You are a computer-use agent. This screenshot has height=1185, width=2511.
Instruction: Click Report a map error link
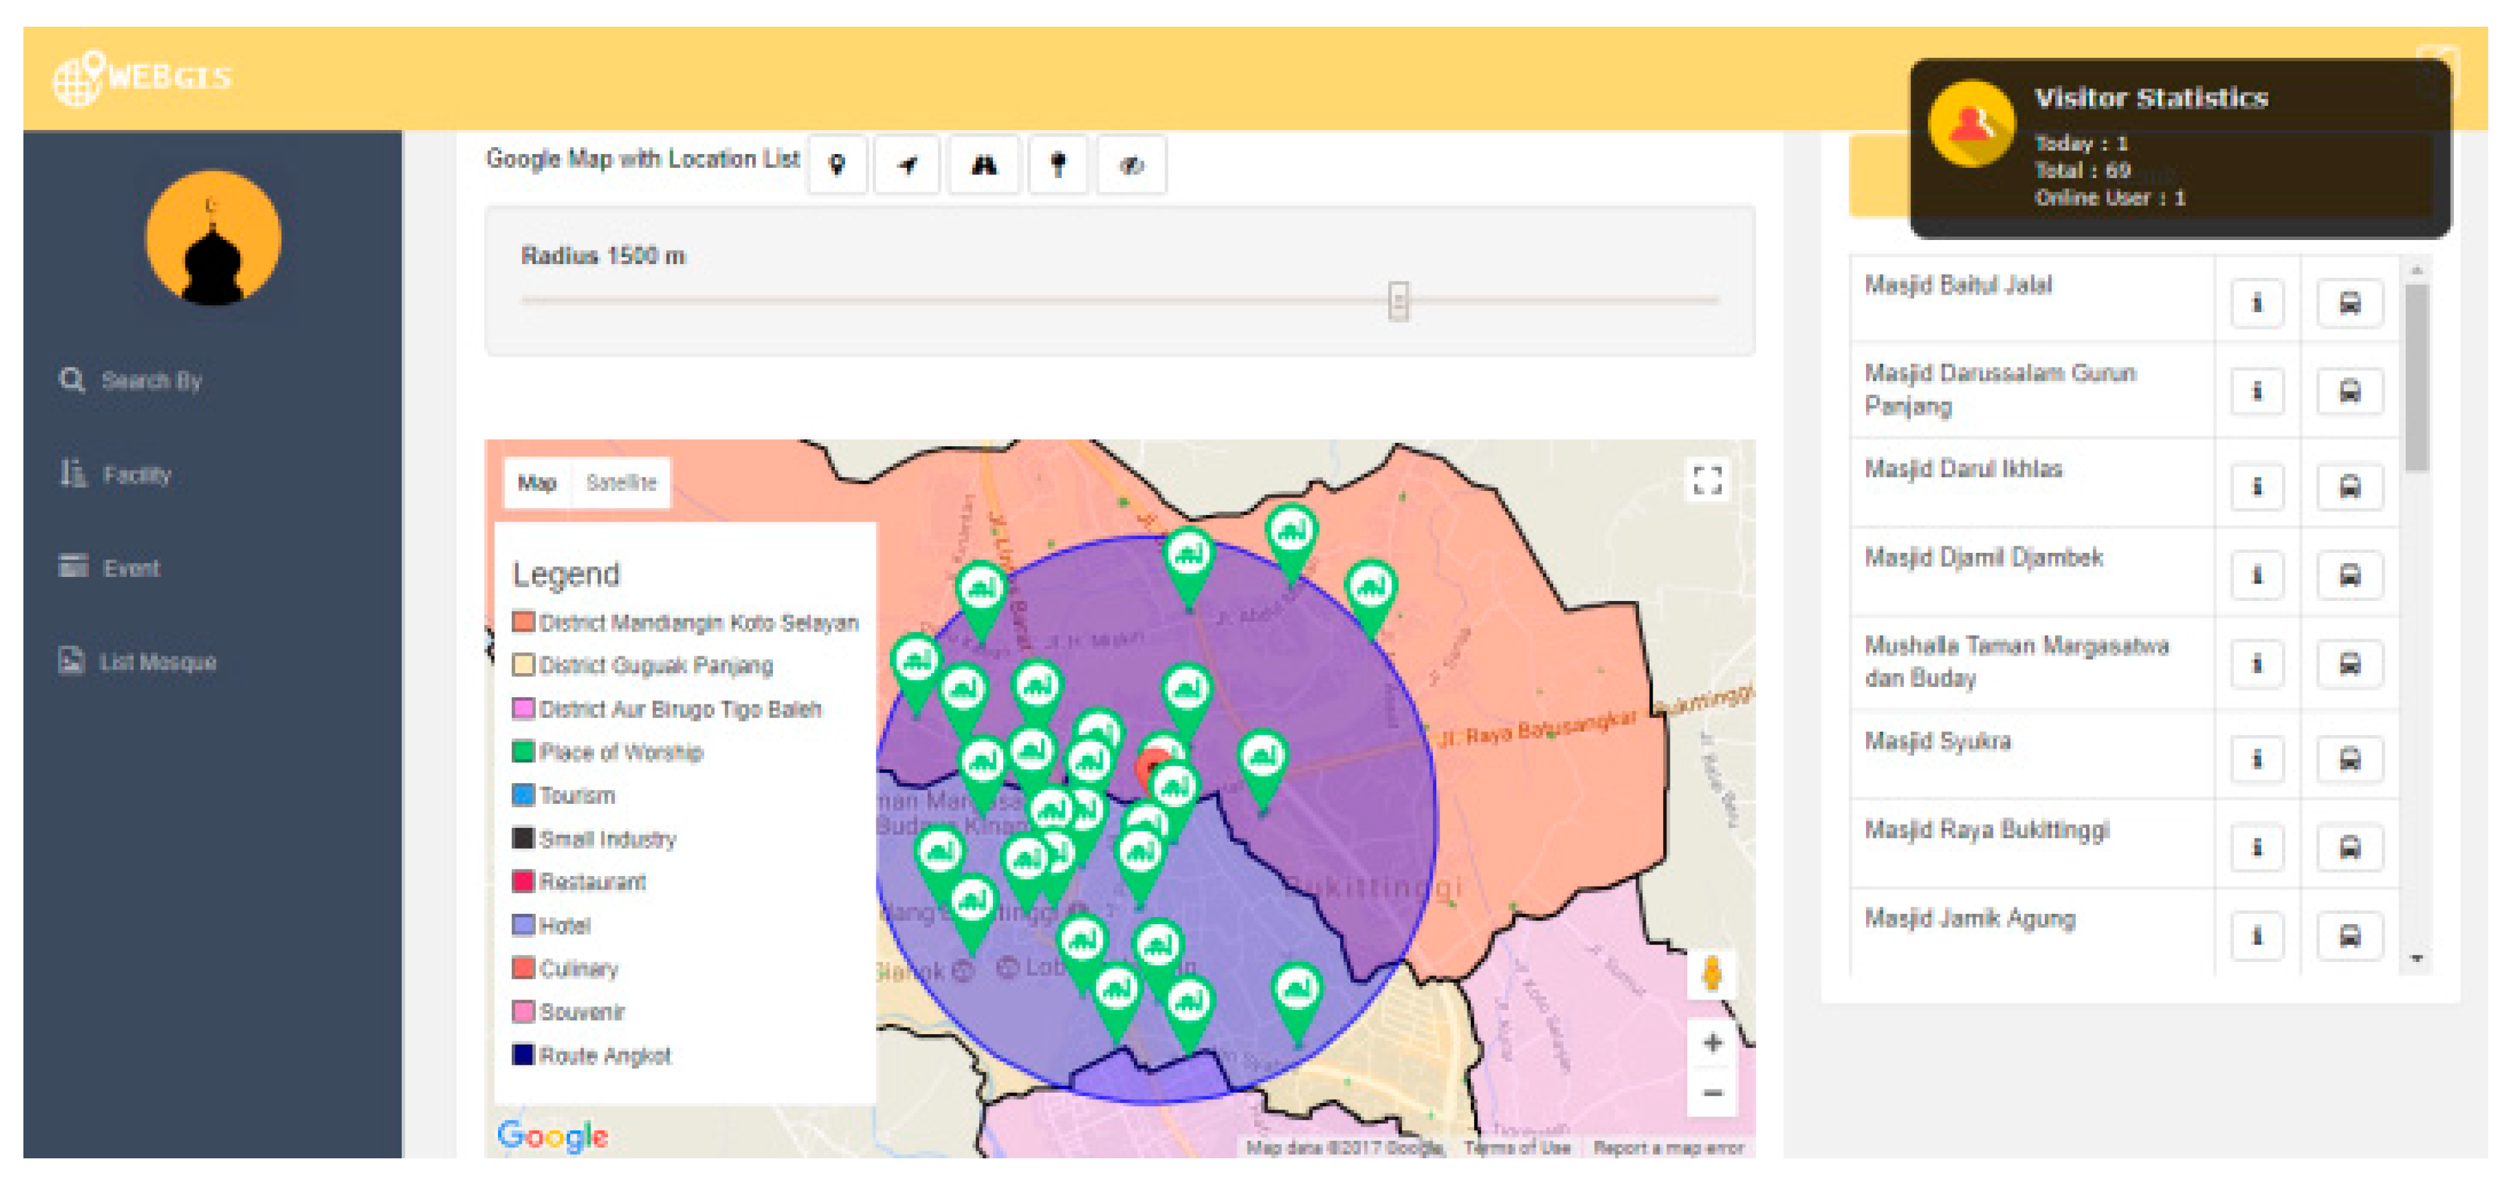1668,1148
